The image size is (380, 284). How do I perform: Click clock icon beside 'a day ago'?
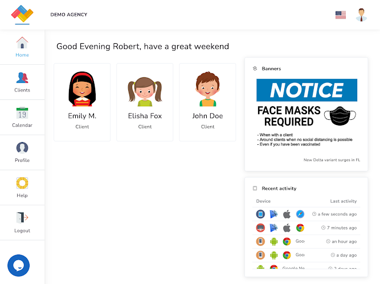click(x=333, y=255)
